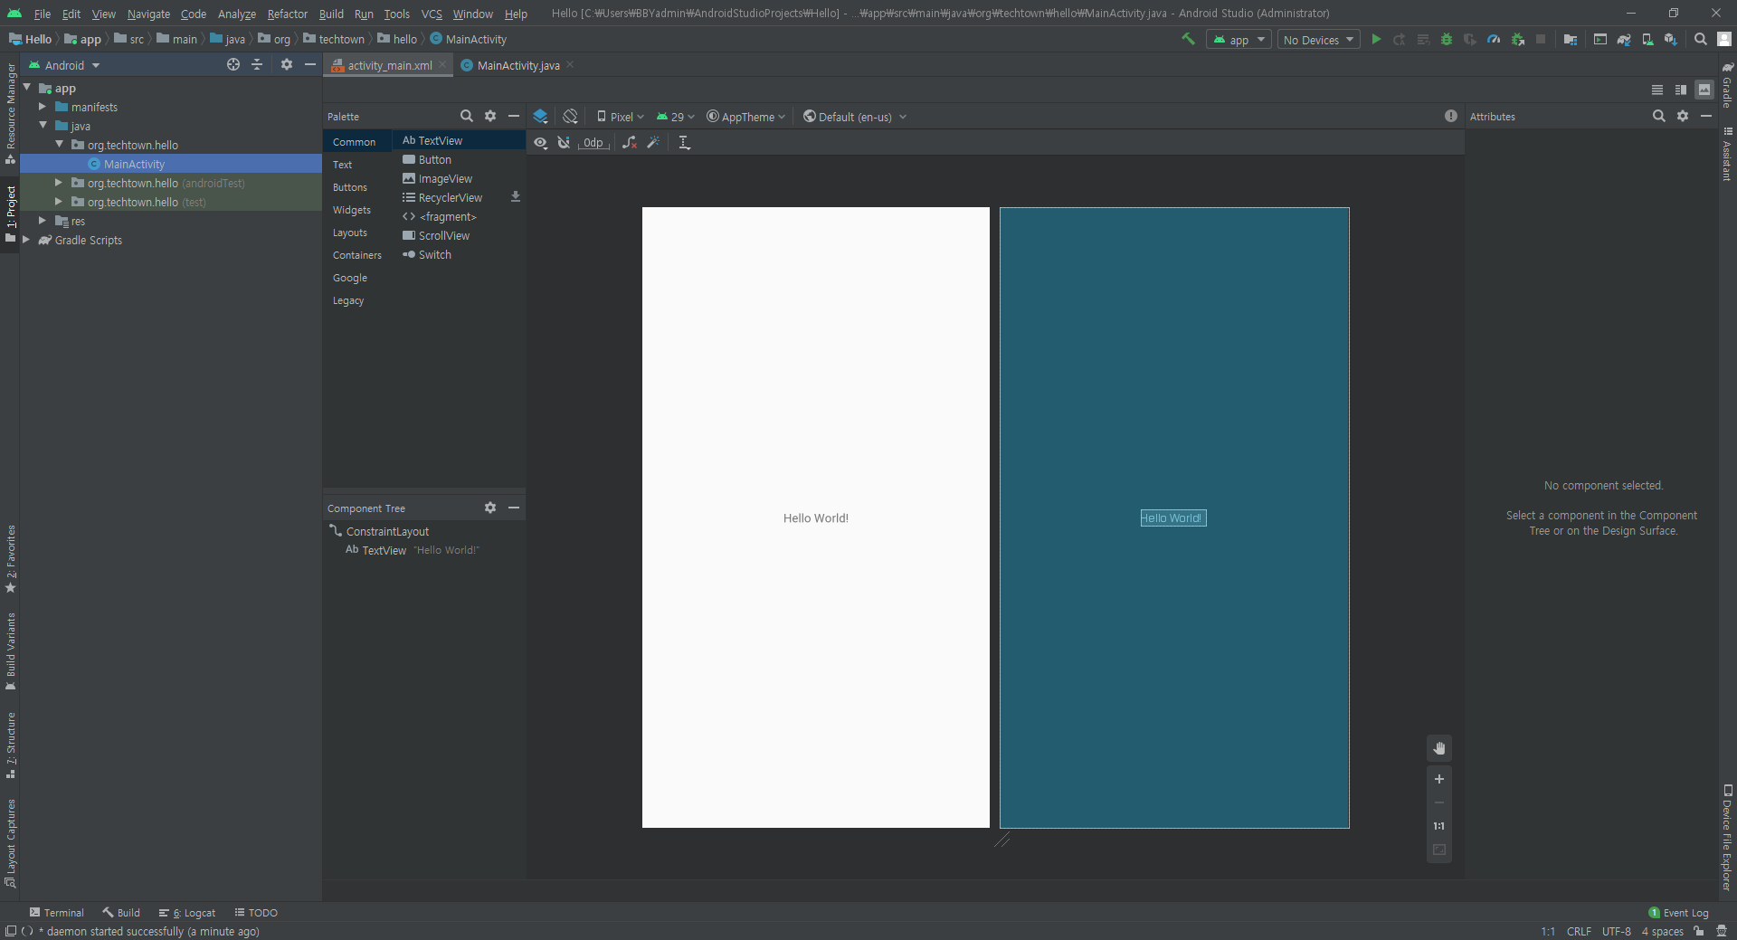Search attributes with the magnifier icon
This screenshot has width=1737, height=940.
click(1659, 116)
